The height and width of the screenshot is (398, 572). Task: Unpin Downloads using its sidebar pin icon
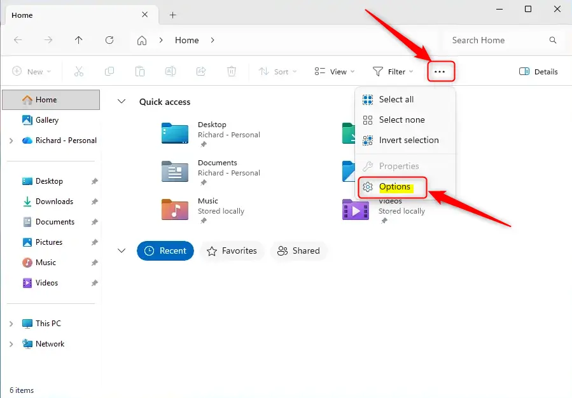[94, 202]
